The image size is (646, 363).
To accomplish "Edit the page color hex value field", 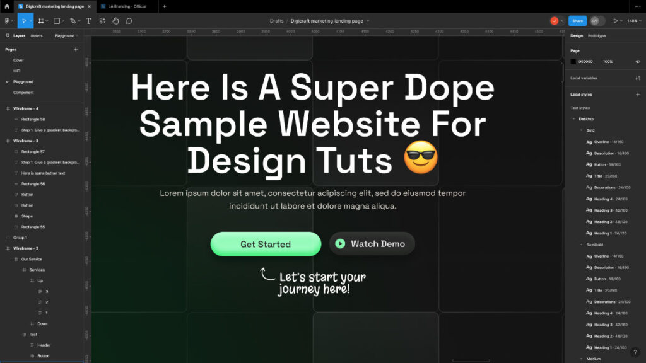I will (585, 62).
